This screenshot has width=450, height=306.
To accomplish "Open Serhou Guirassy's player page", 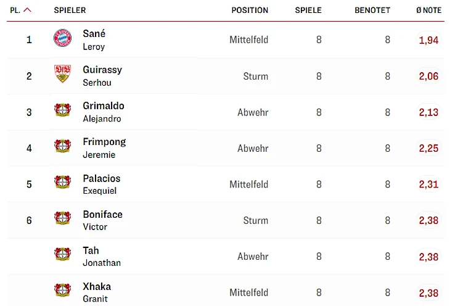I will pos(102,75).
